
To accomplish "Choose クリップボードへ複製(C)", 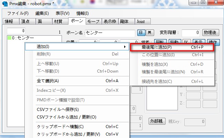I will (77, 127).
